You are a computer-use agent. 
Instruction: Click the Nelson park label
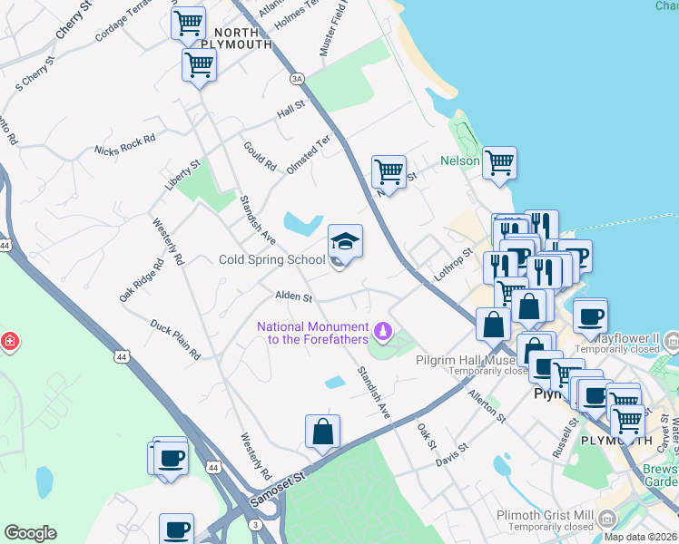[x=460, y=160]
